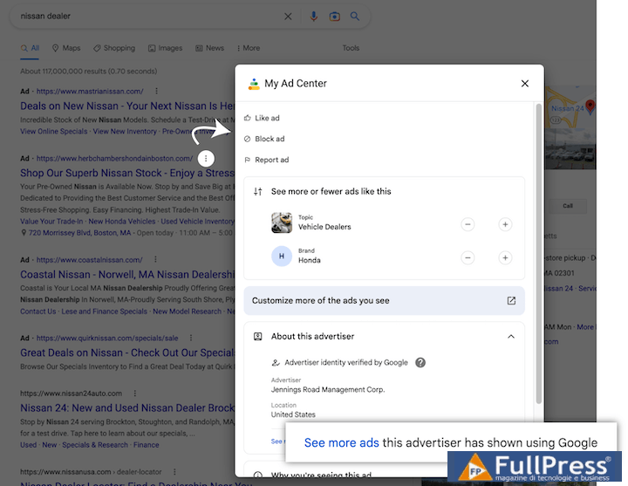
Task: Show more ads from Honda brand
Action: click(505, 257)
